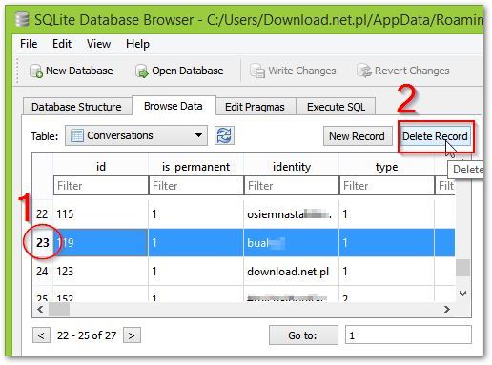Sort by the identity column header
Viewport: 492px width, 365px height.
(x=292, y=167)
